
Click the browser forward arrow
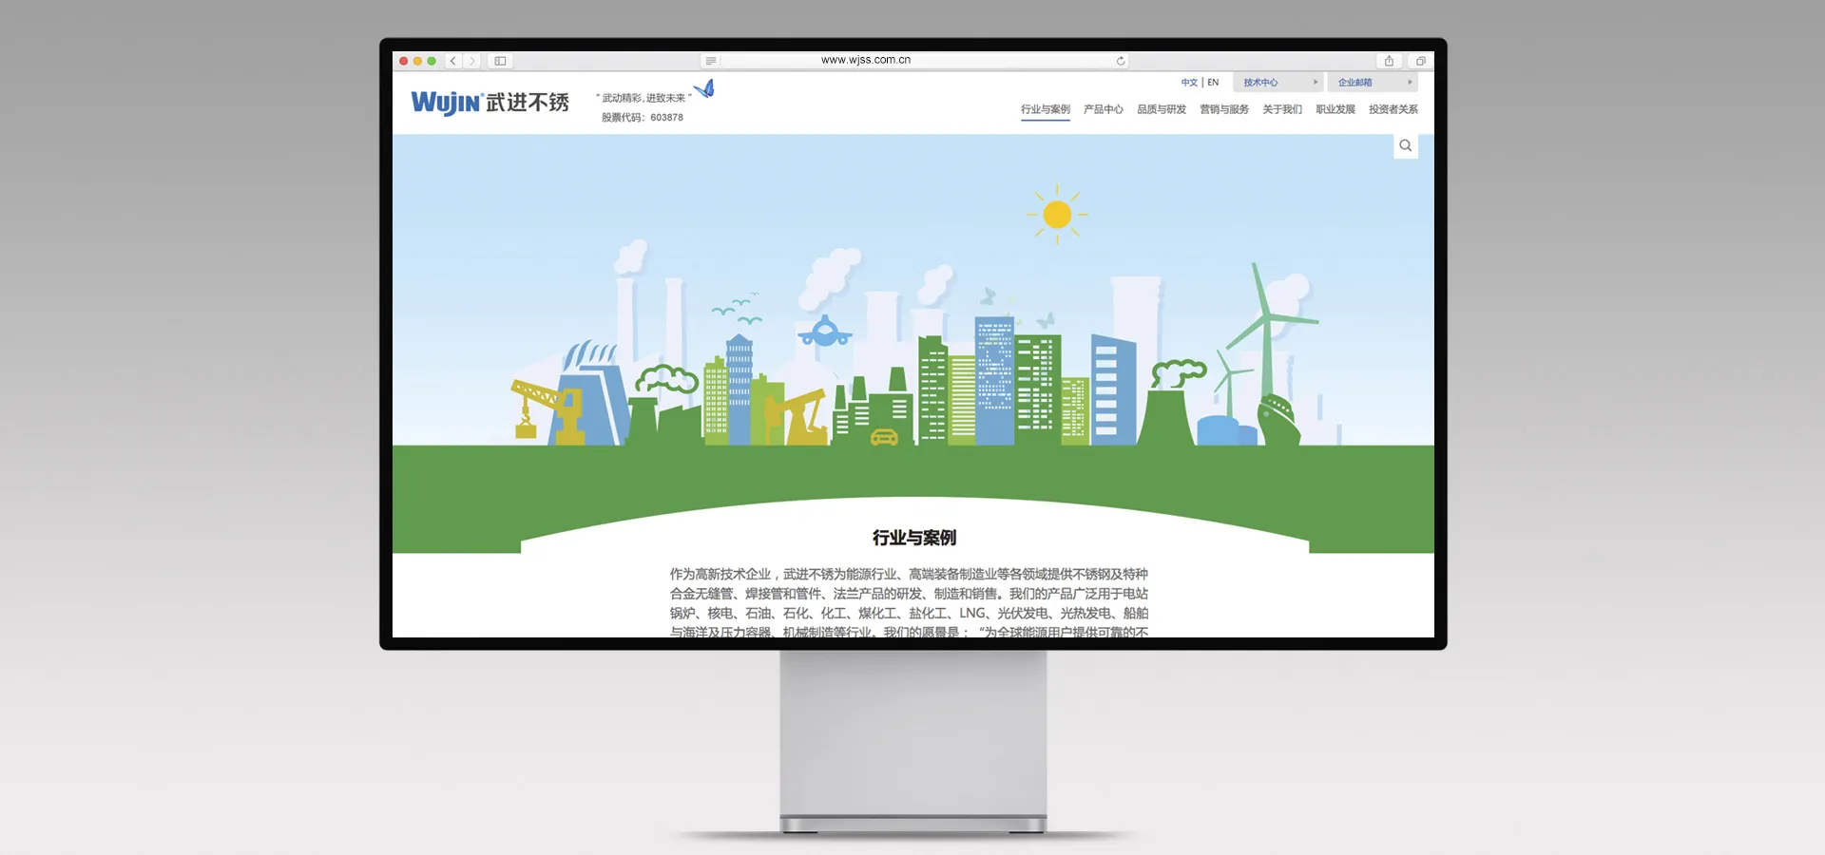[x=471, y=61]
